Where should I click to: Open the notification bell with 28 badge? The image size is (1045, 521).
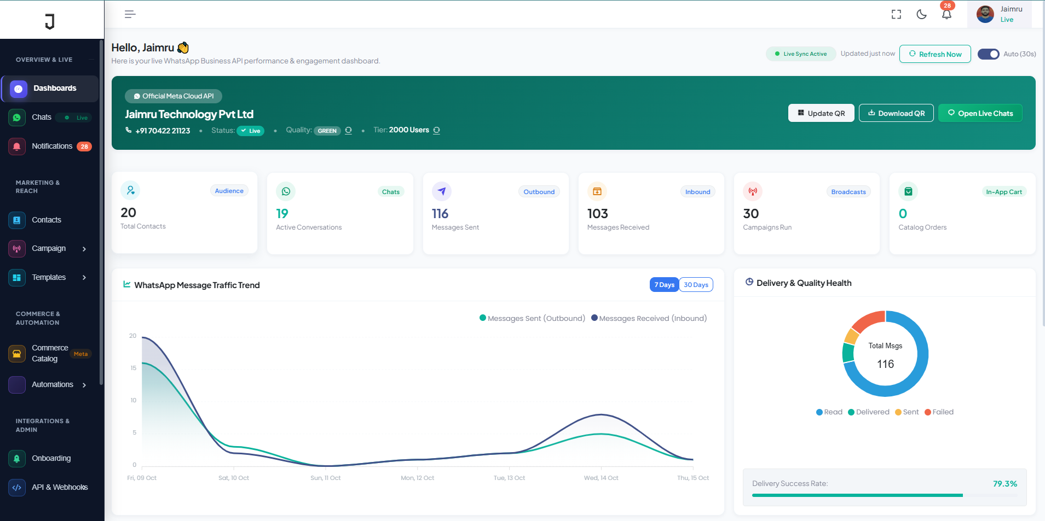tap(946, 14)
